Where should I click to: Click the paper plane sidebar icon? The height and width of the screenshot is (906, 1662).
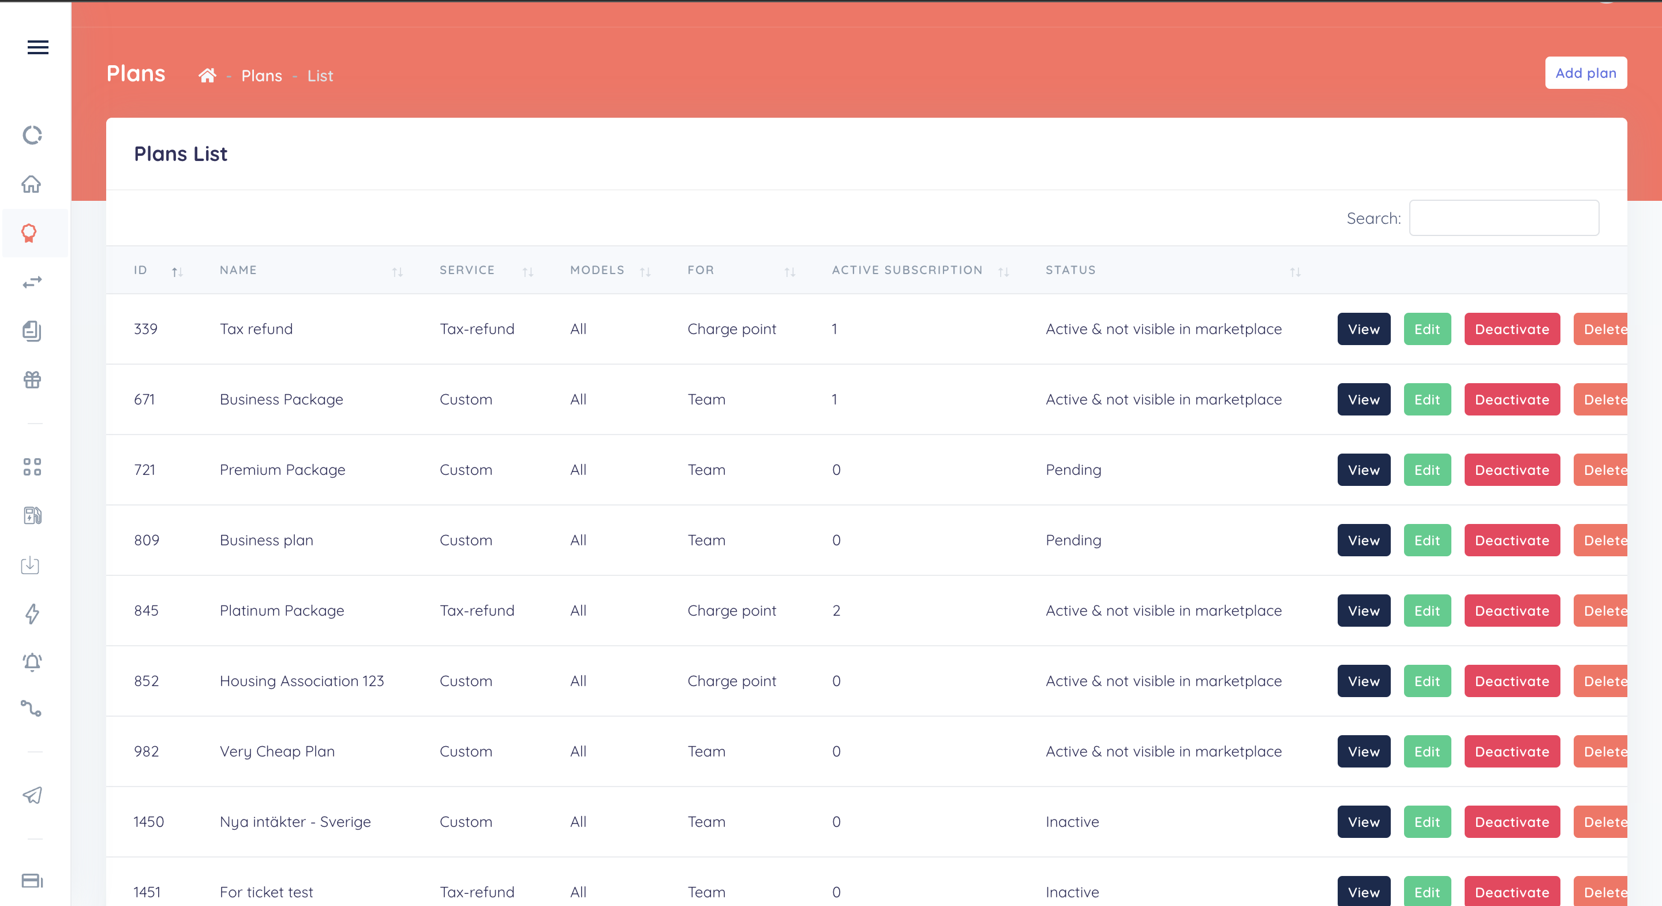point(32,795)
